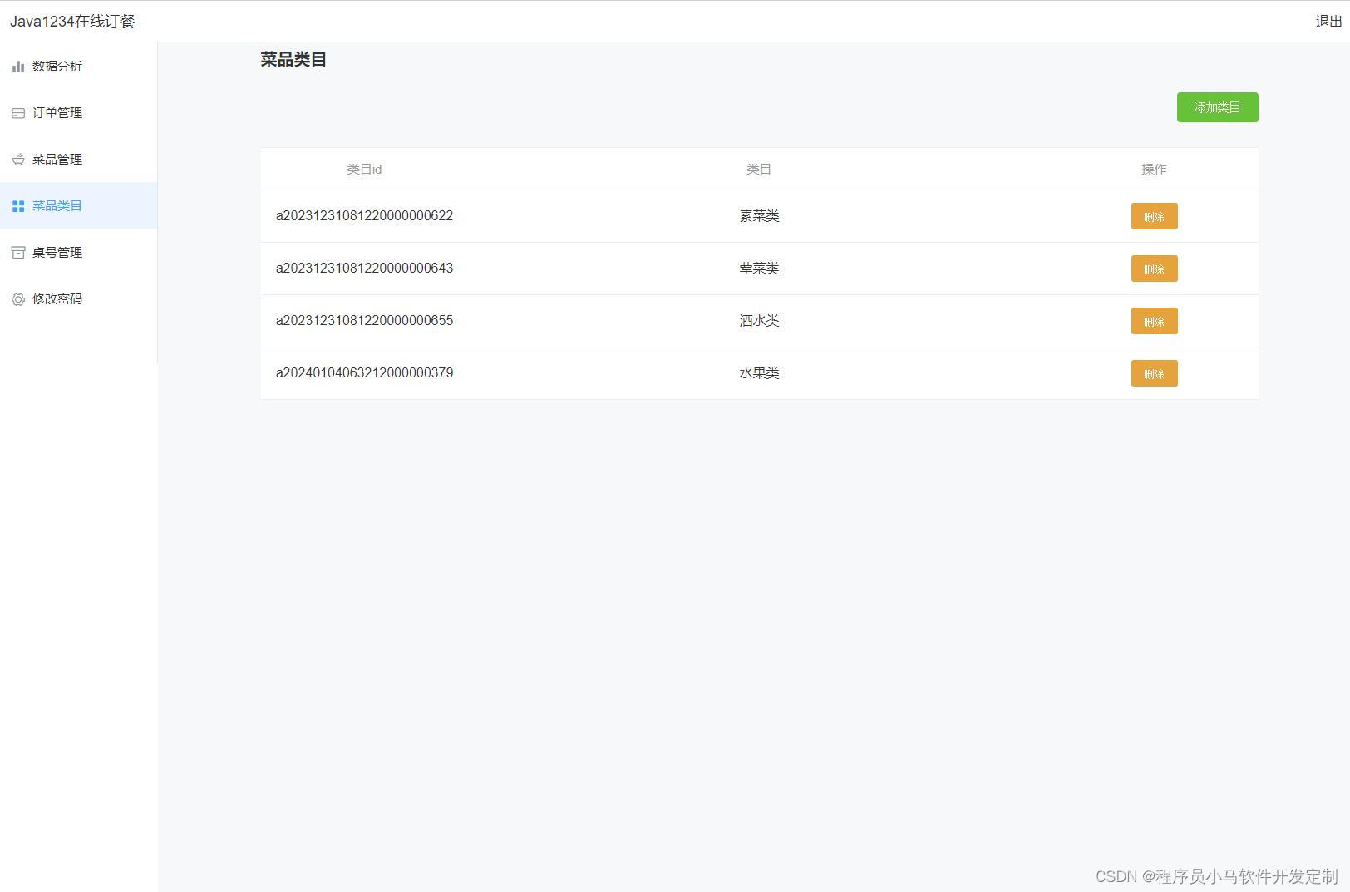This screenshot has height=892, width=1350.
Task: Click the green 添加类目 button
Action: click(x=1217, y=106)
